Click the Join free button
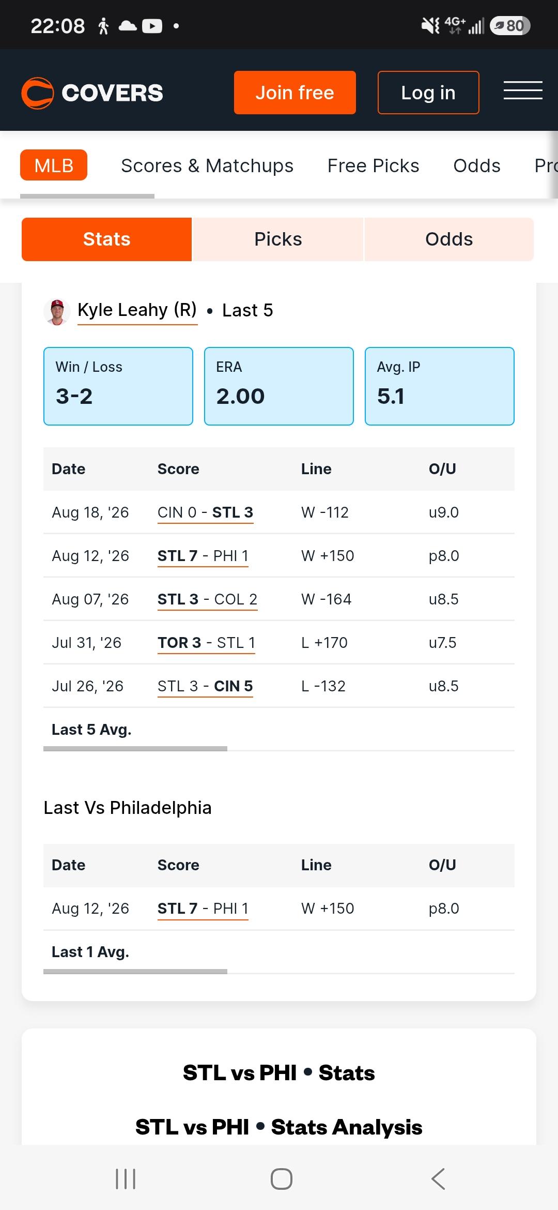558x1210 pixels. (x=295, y=93)
